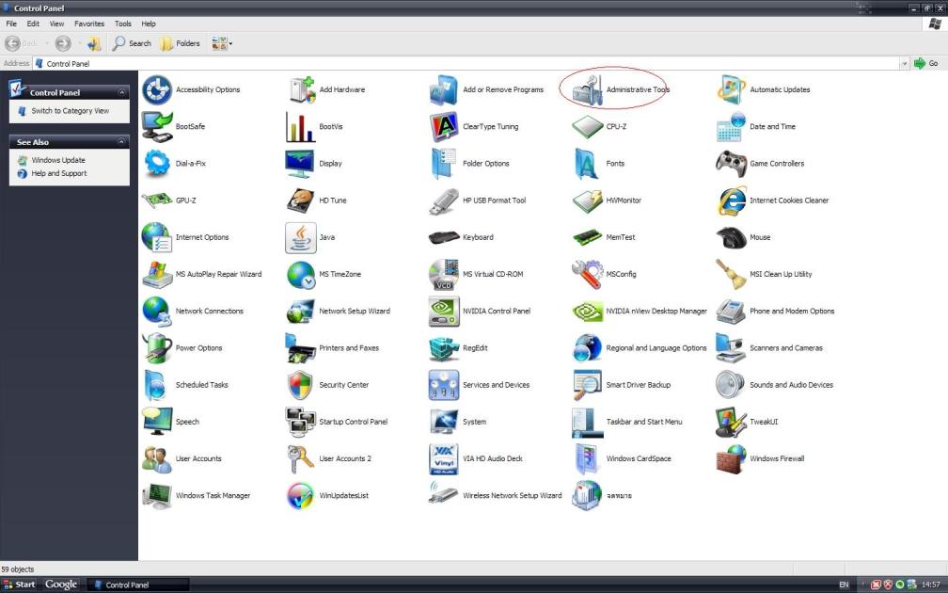Click the Start button
The width and height of the screenshot is (948, 593).
pos(20,585)
